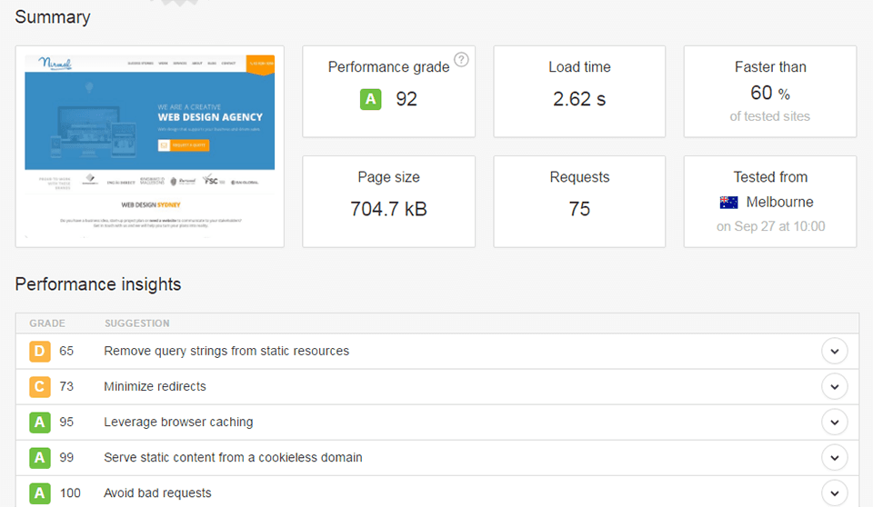873x507 pixels.
Task: Click the performance grade score 92
Action: [406, 99]
